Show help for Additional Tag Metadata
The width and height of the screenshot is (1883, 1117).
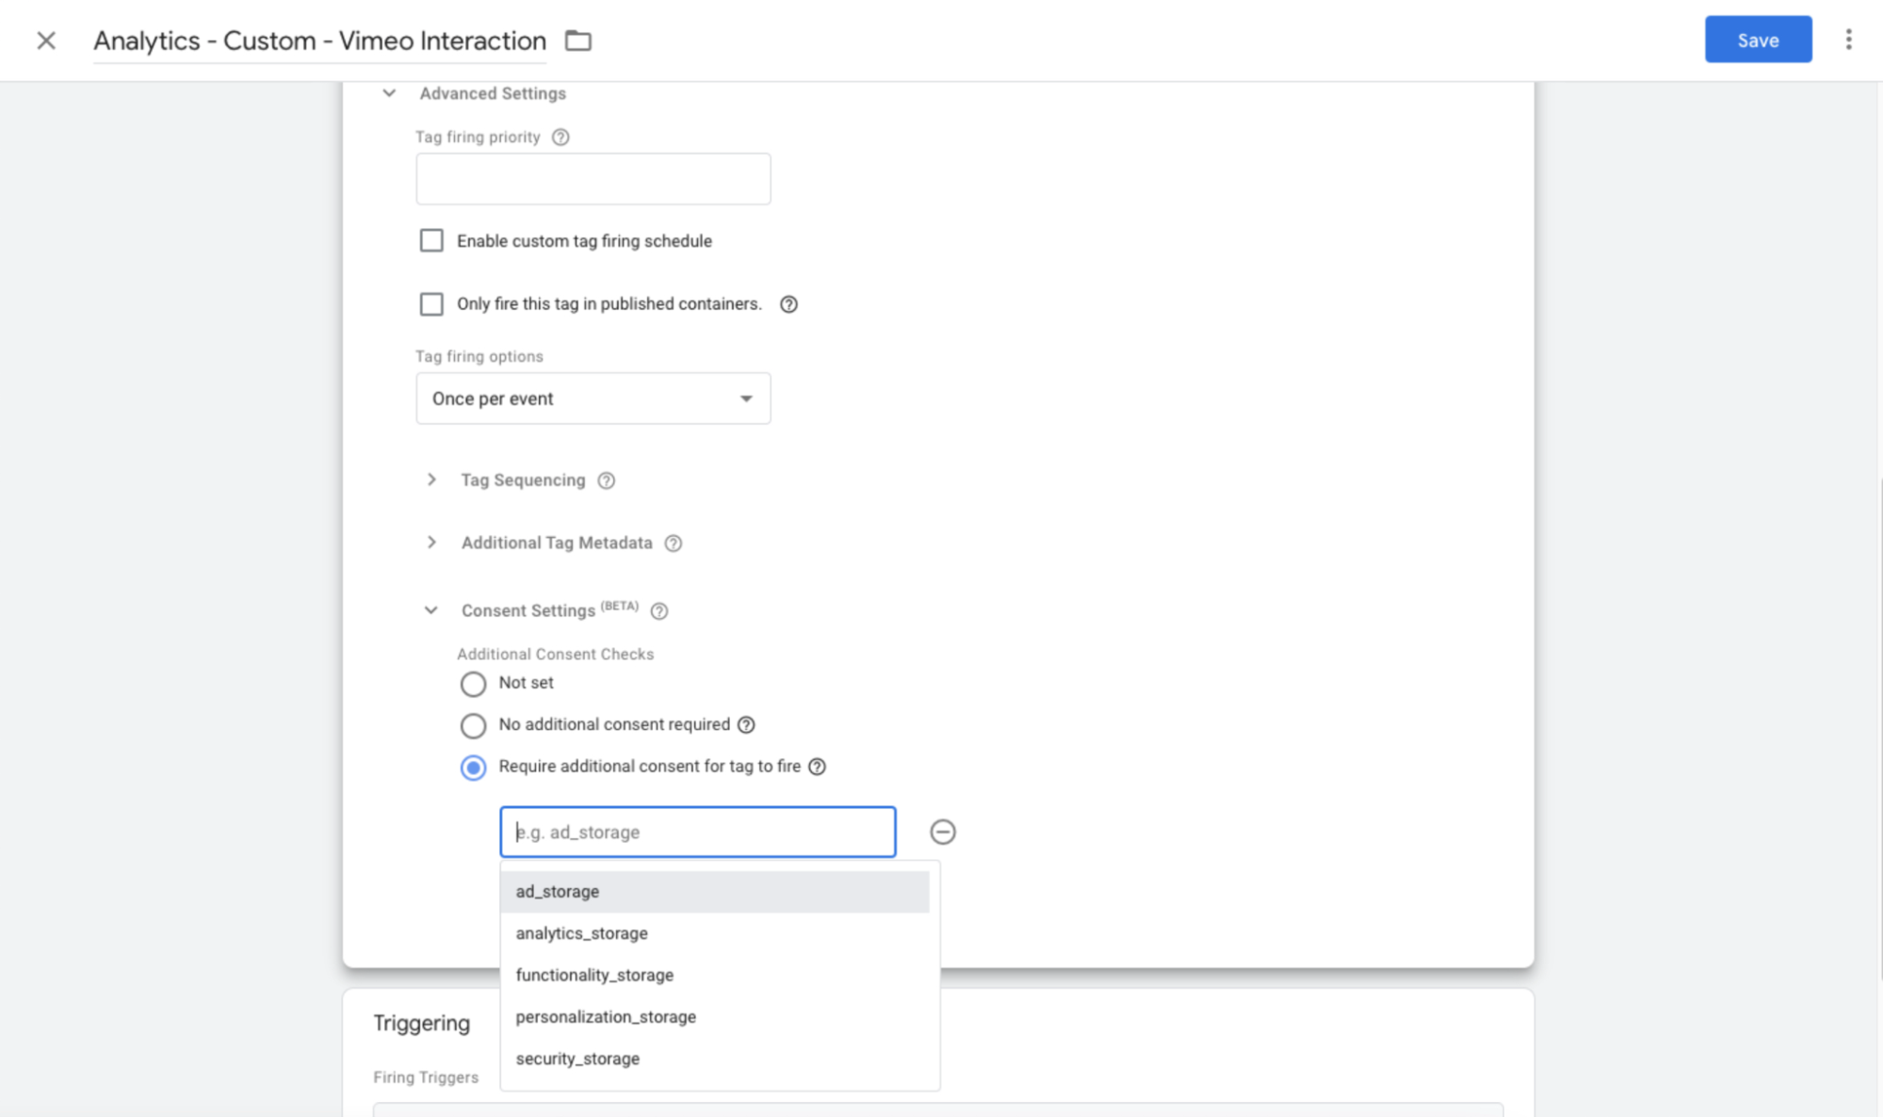673,543
